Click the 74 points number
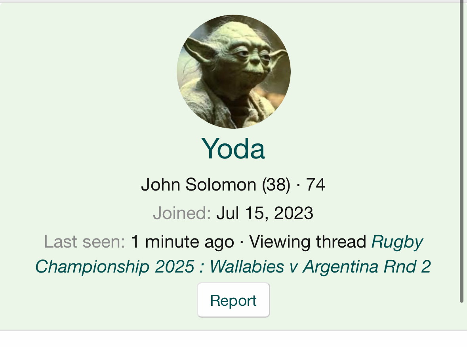The height and width of the screenshot is (347, 467). click(315, 184)
